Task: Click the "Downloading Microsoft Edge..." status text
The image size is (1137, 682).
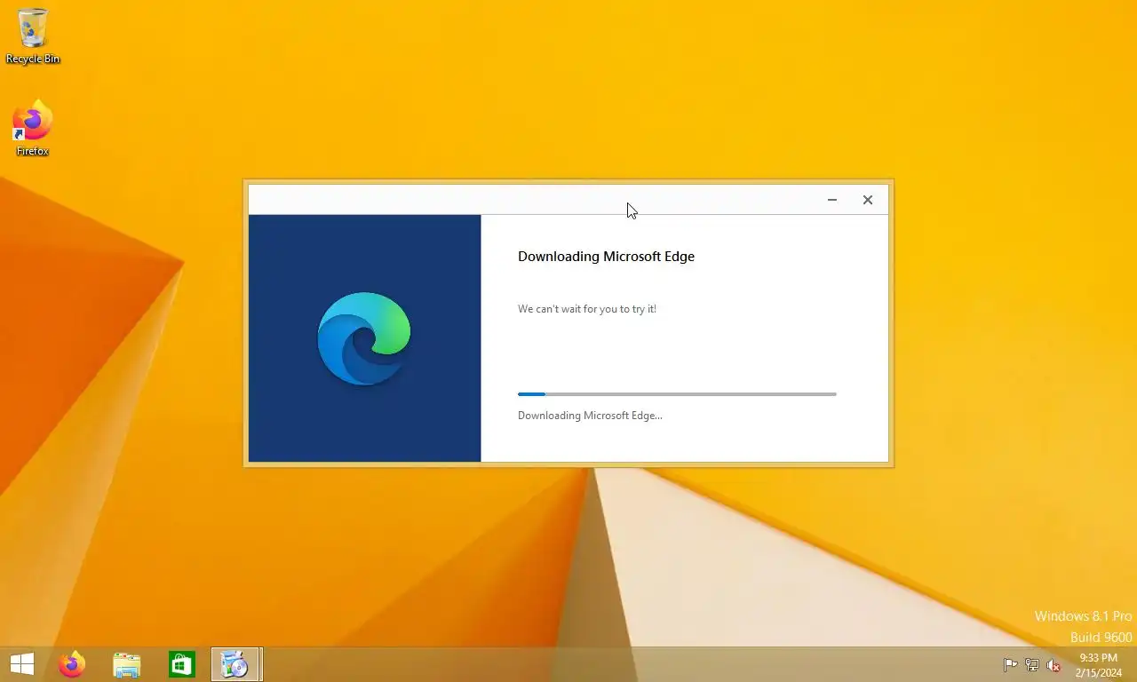Action: click(590, 416)
